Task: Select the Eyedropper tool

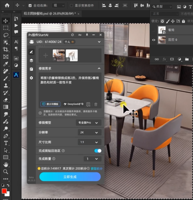Action: coord(6,64)
